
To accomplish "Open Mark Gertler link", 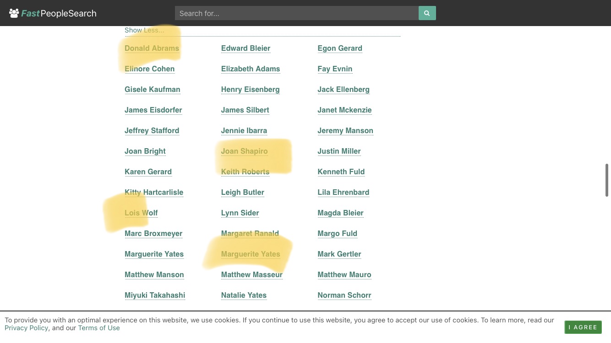I will click(x=339, y=254).
